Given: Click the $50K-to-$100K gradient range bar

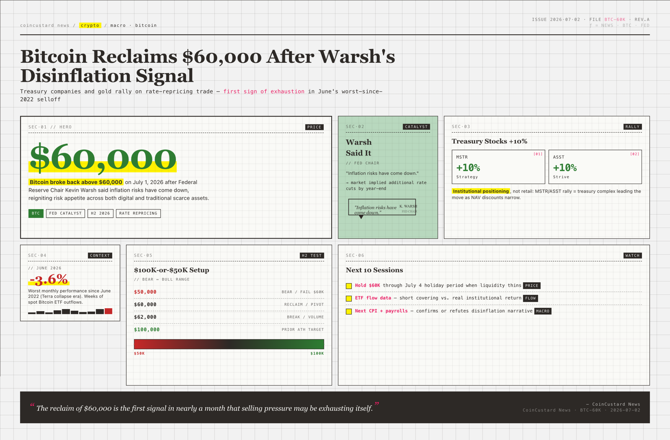Looking at the screenshot, I should (x=229, y=344).
